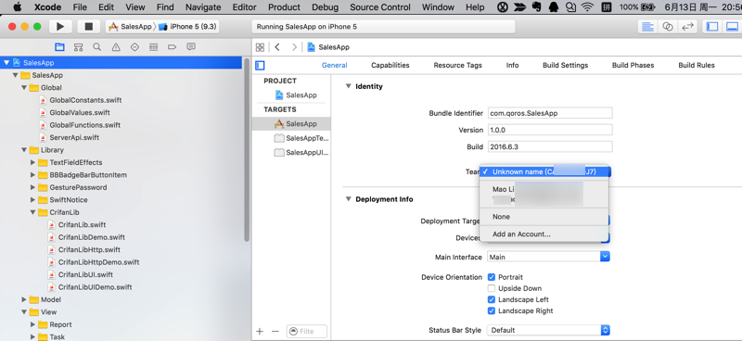Switch to the Build Phases tab
Image resolution: width=742 pixels, height=341 pixels.
coord(633,65)
